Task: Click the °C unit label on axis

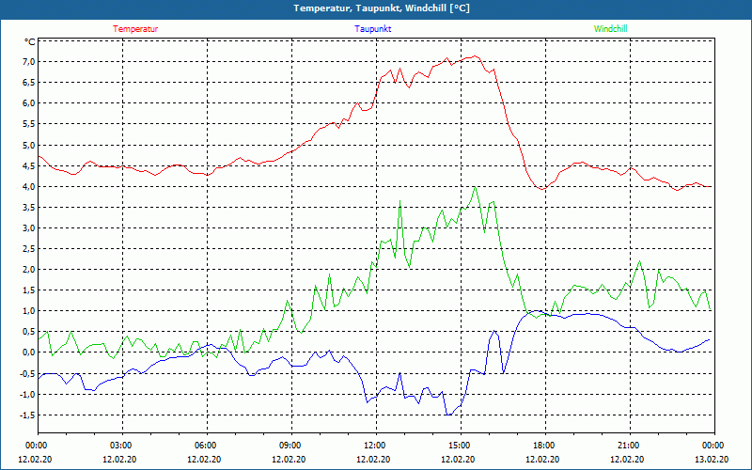Action: [29, 42]
